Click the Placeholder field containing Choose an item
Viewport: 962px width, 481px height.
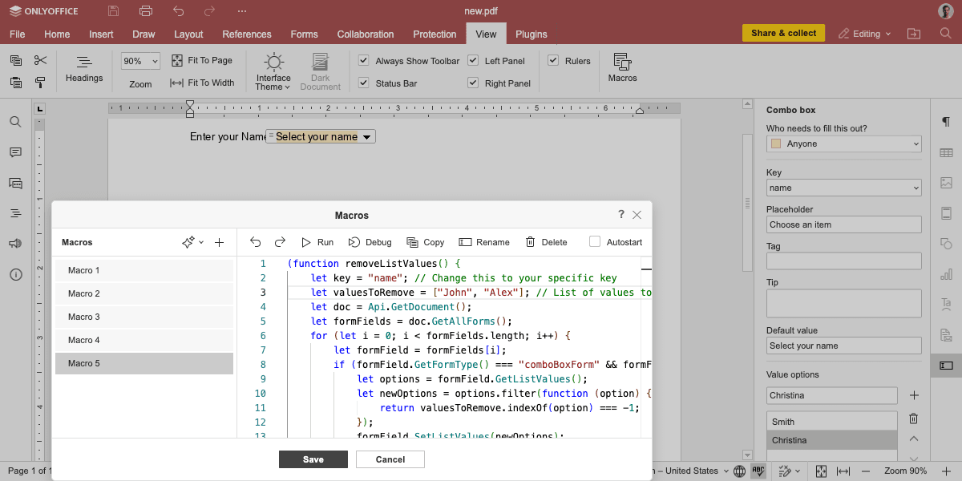coord(844,224)
